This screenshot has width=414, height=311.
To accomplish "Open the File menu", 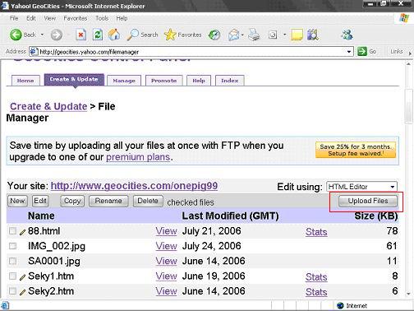I will pyautogui.click(x=14, y=18).
